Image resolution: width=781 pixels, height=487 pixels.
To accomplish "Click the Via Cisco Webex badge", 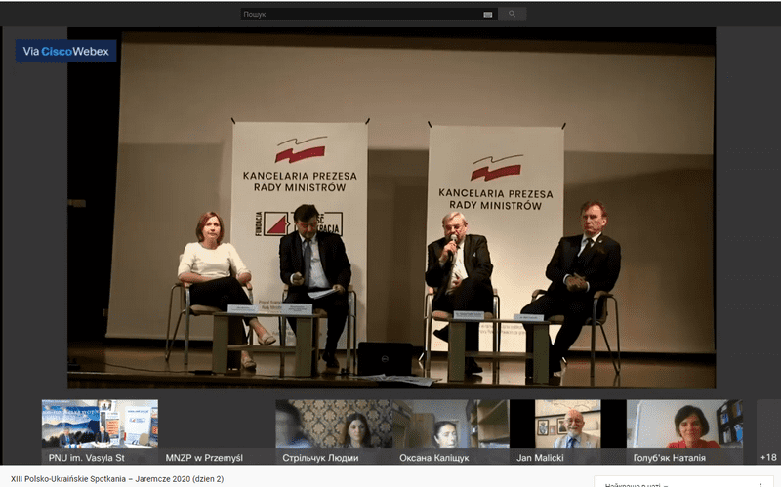I will [x=65, y=52].
